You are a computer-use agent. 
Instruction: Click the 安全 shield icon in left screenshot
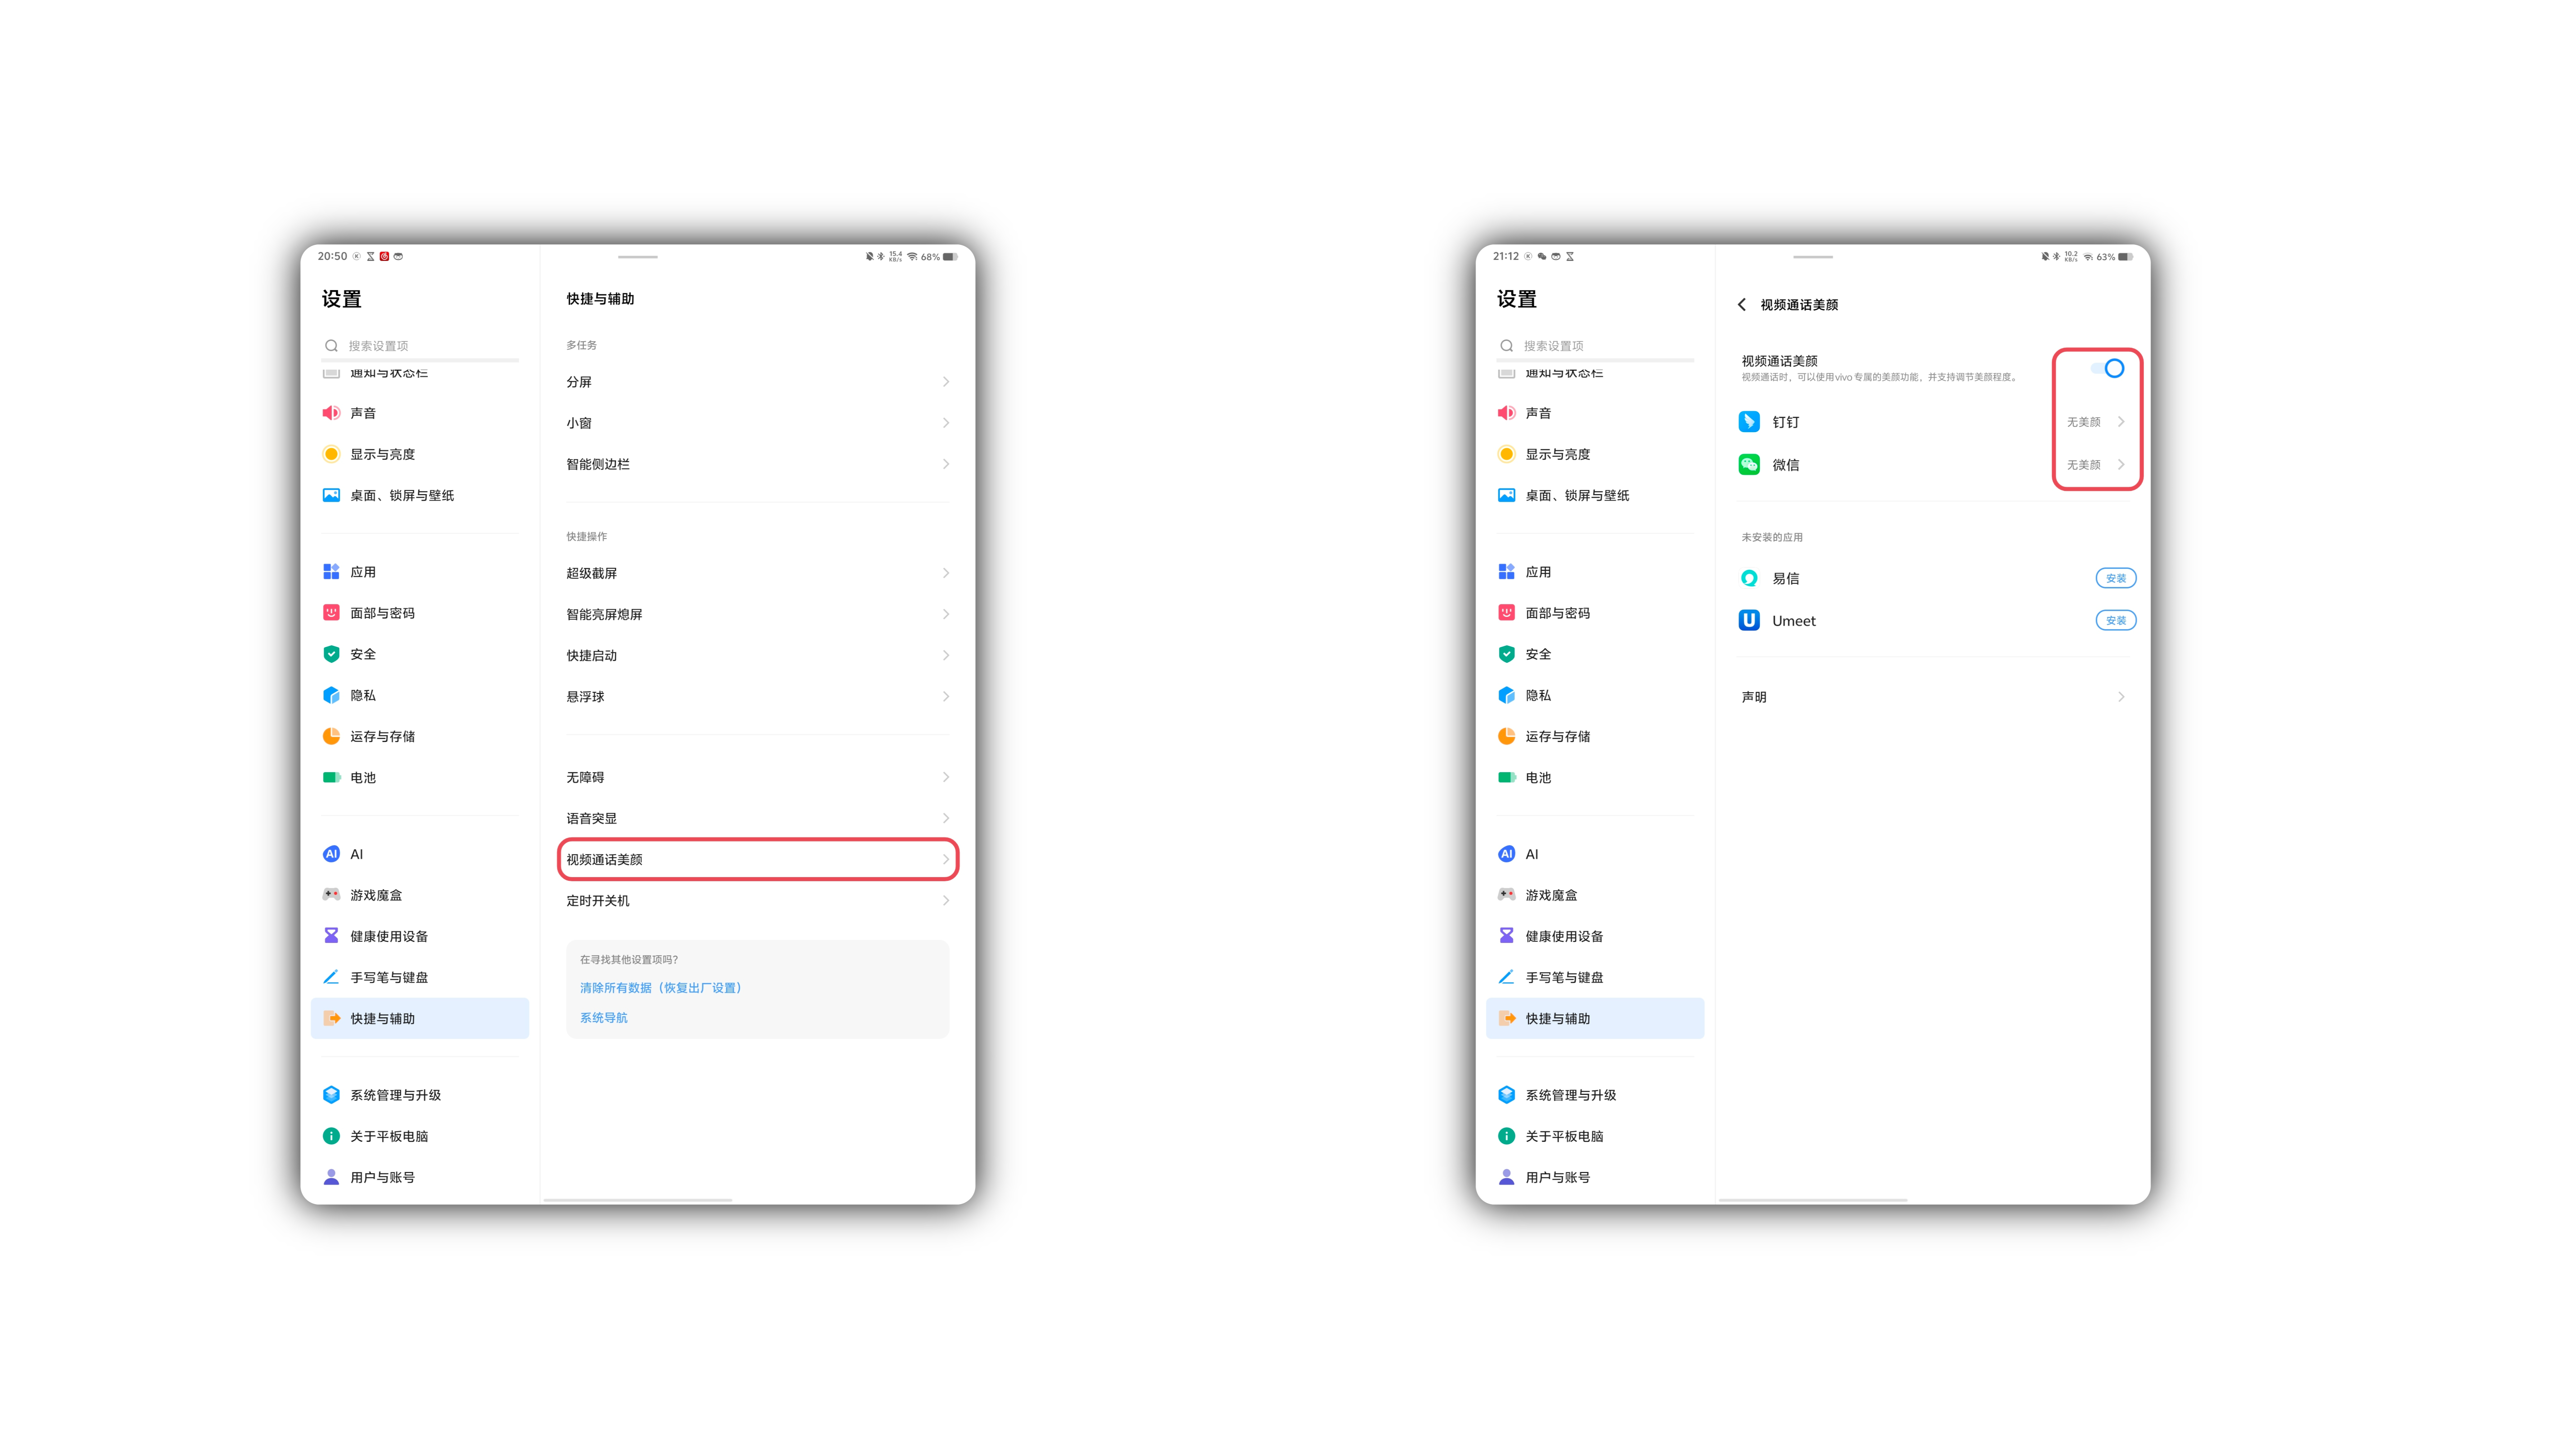click(x=331, y=654)
